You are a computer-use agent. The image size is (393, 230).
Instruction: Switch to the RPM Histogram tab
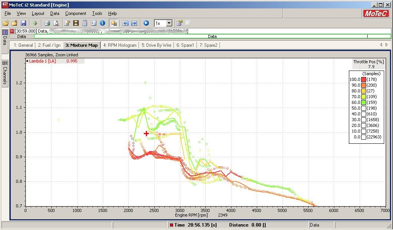click(x=120, y=45)
